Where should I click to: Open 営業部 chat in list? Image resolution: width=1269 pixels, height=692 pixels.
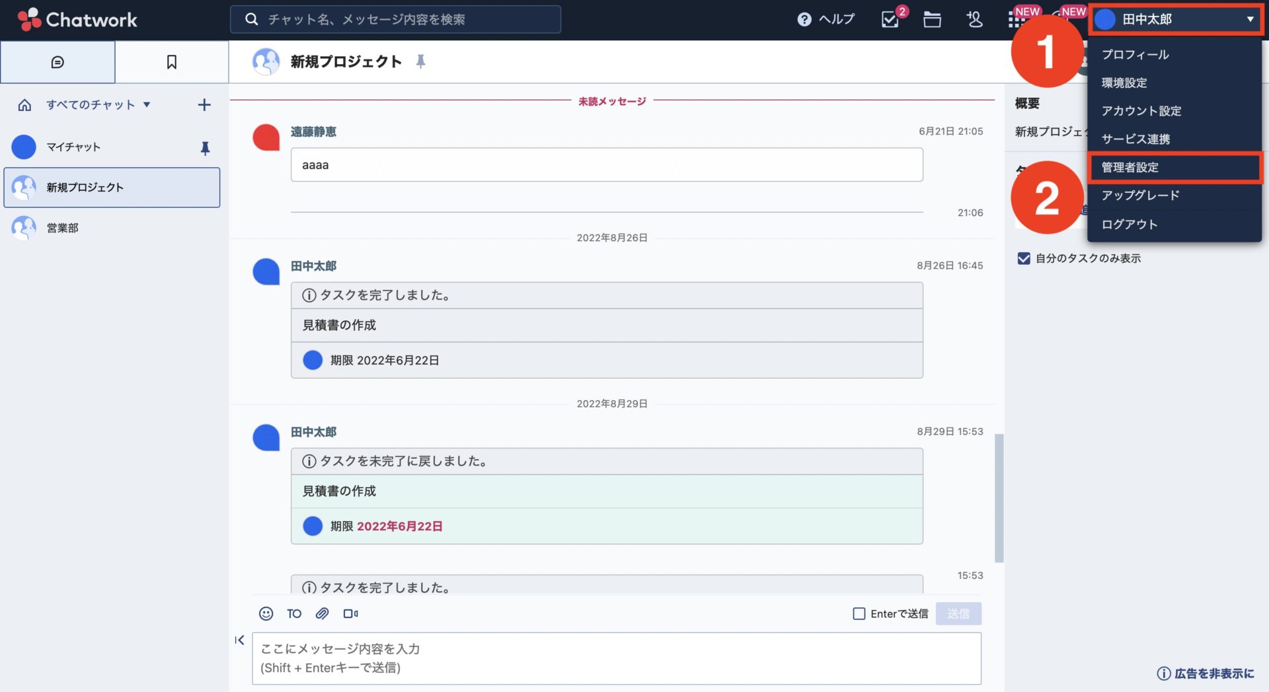112,228
